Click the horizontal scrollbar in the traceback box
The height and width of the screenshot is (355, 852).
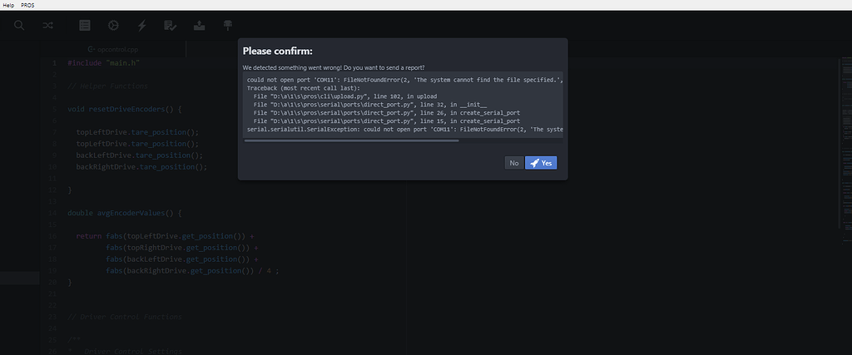[x=351, y=141]
